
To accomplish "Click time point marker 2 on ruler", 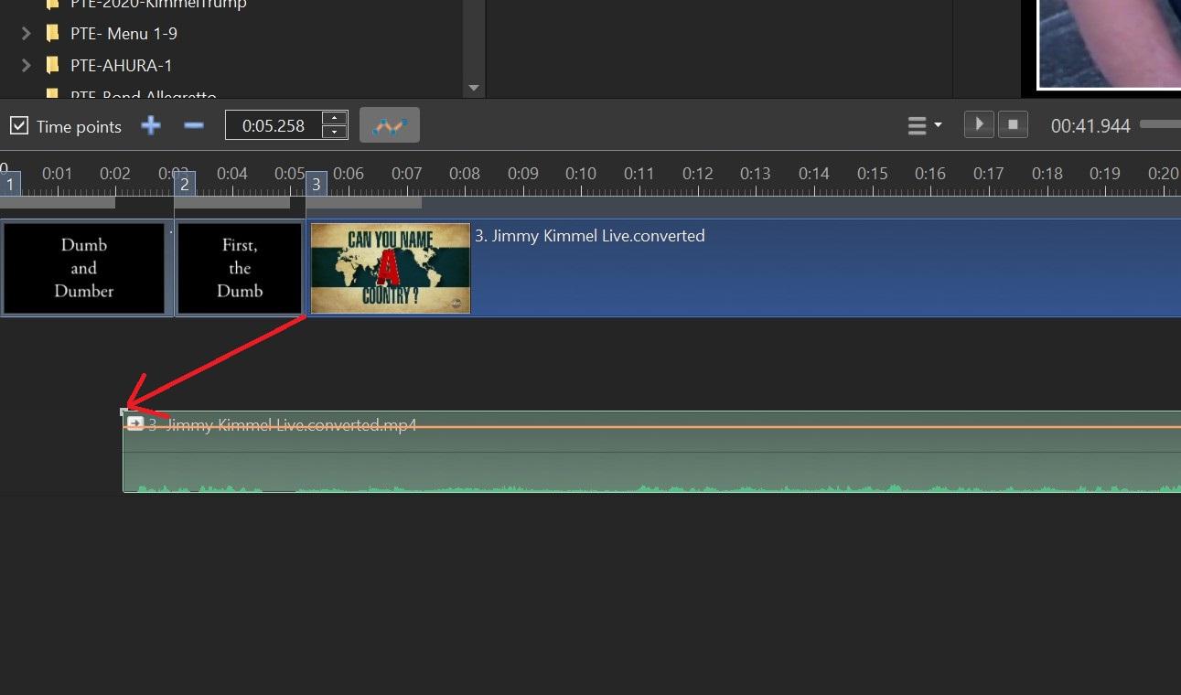I will 184,184.
